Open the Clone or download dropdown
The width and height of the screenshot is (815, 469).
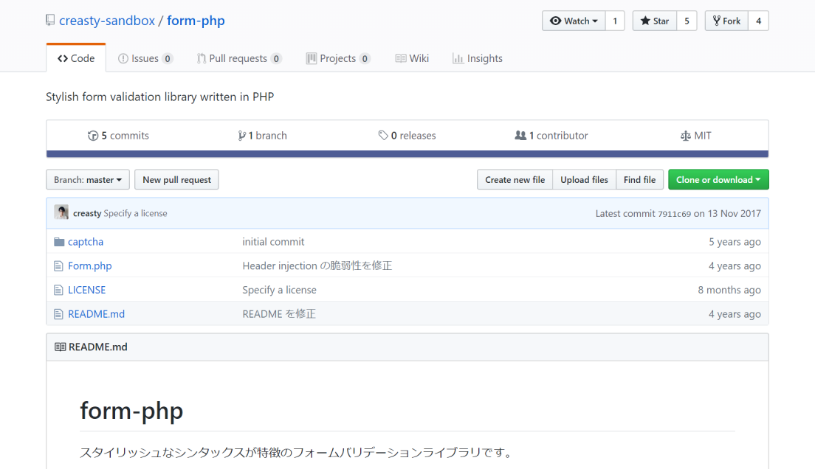tap(718, 180)
